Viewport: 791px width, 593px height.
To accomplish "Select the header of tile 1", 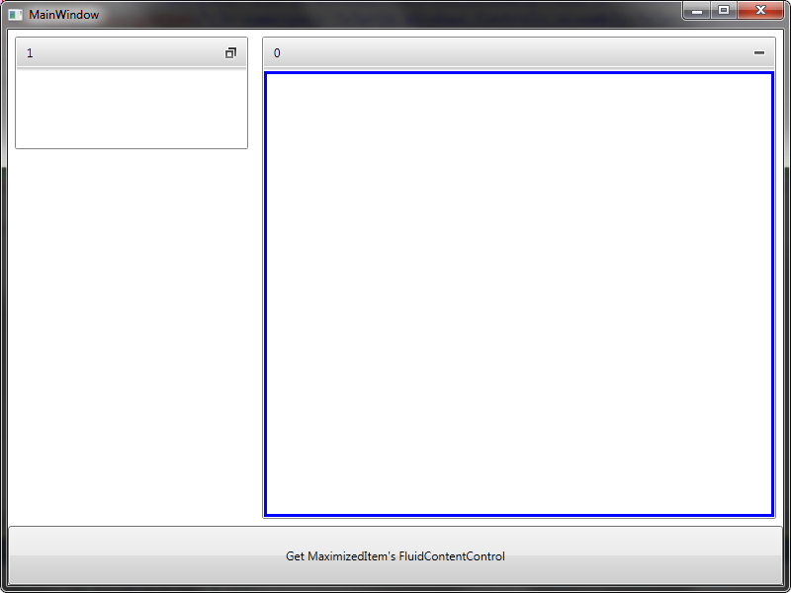I will (132, 52).
